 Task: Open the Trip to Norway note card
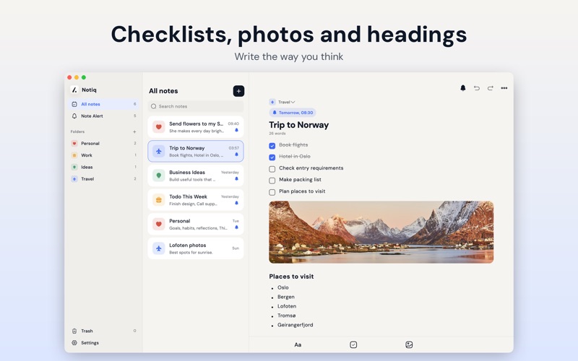[x=196, y=151]
